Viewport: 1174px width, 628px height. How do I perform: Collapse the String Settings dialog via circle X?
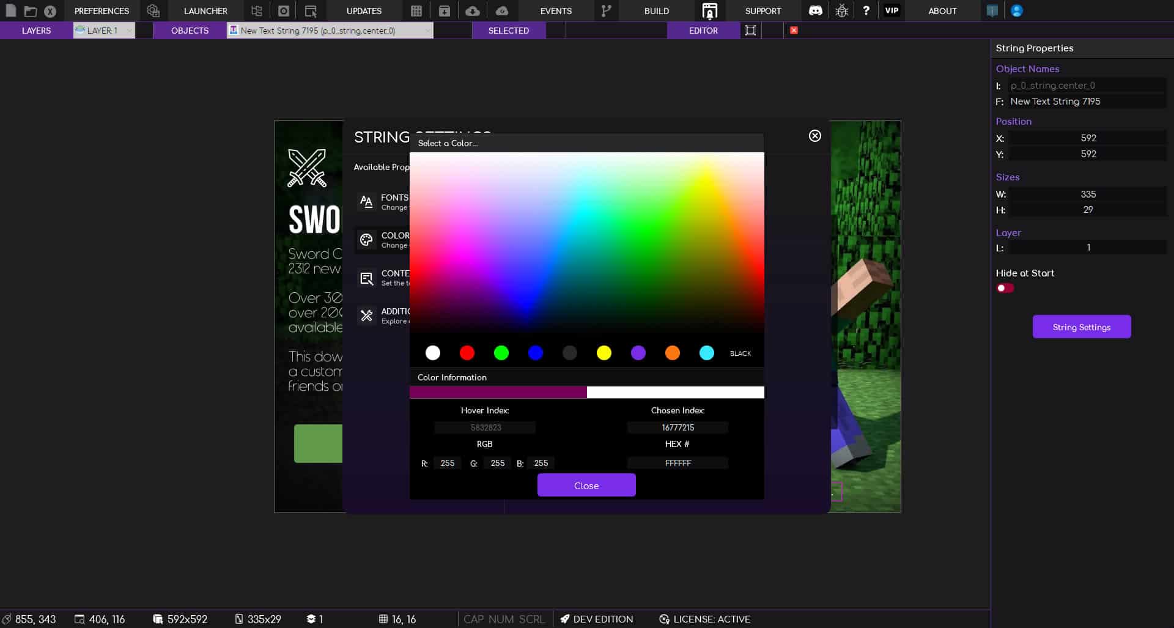[x=814, y=136]
